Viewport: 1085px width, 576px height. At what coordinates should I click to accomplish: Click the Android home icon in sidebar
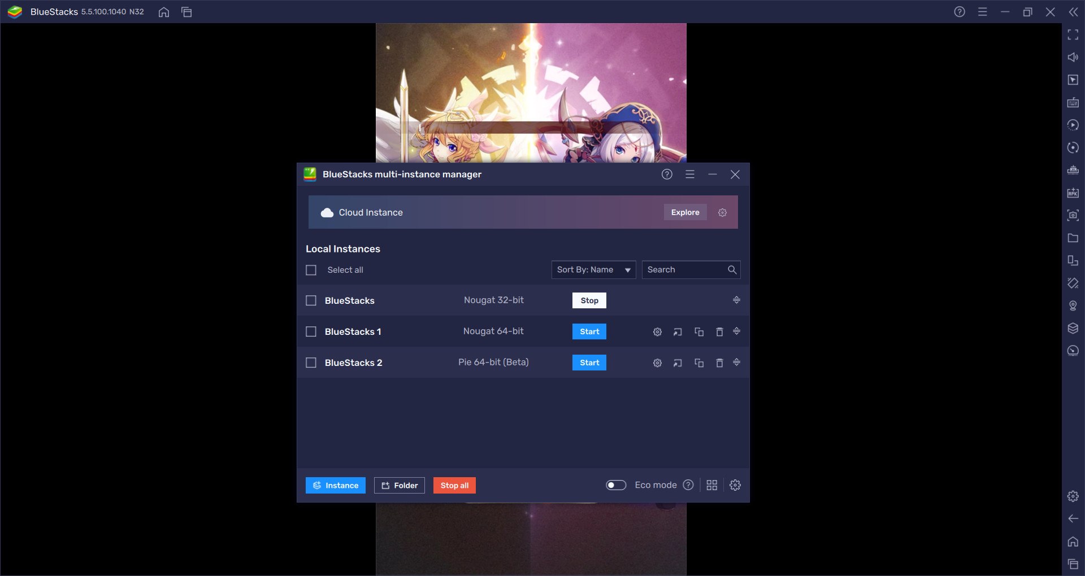tap(1073, 542)
